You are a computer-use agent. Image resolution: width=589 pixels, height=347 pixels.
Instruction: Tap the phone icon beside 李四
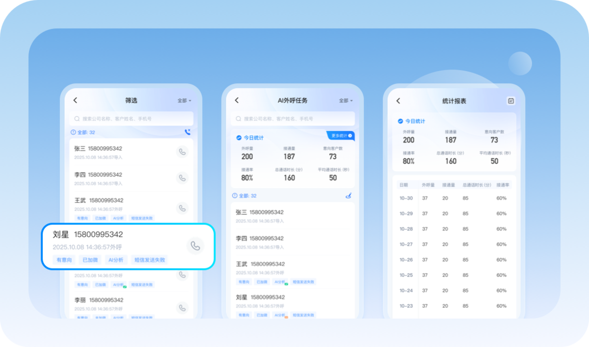(182, 178)
